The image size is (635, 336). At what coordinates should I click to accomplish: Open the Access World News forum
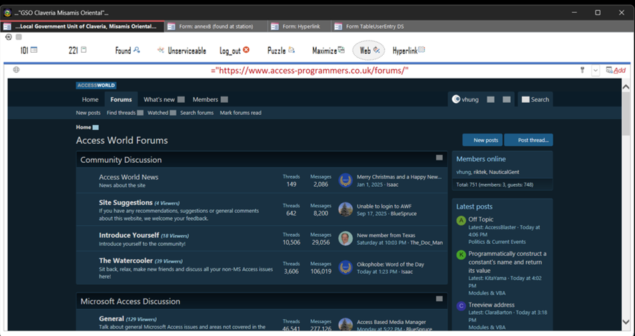pos(129,177)
